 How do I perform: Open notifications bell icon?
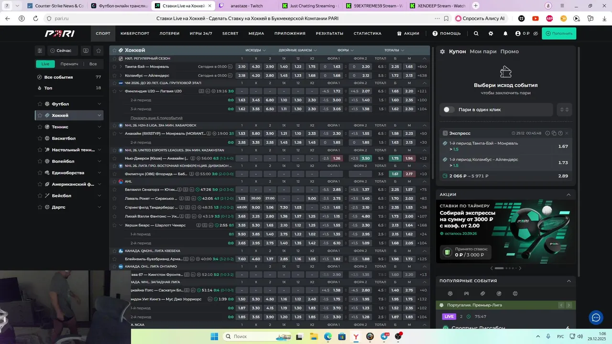pyautogui.click(x=505, y=33)
